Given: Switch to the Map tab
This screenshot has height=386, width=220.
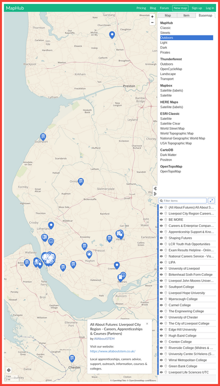Looking at the screenshot, I should click(x=168, y=15).
